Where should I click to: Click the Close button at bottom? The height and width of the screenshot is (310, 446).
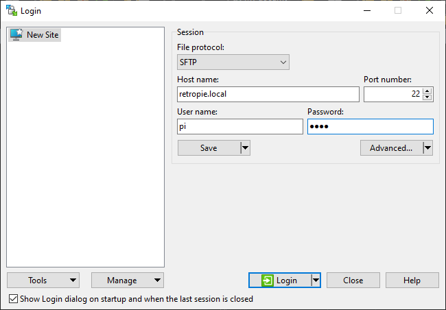(x=353, y=280)
